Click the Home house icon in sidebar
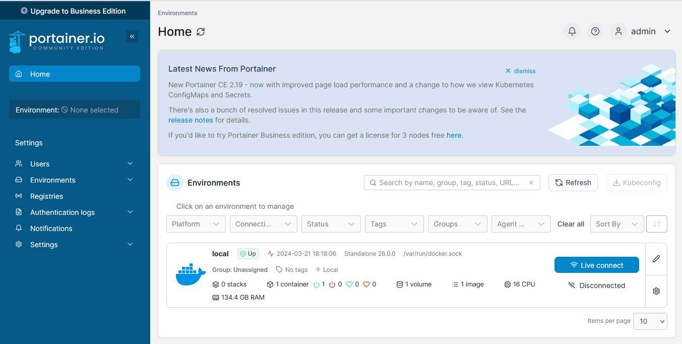Screen dimensions: 682x344 pos(19,74)
